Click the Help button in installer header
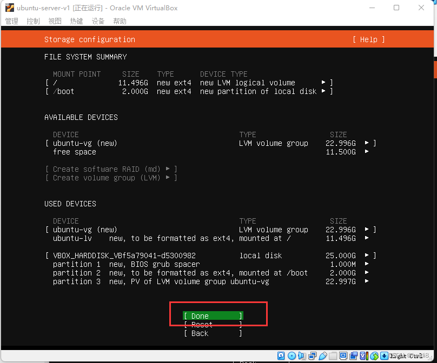 click(x=369, y=39)
